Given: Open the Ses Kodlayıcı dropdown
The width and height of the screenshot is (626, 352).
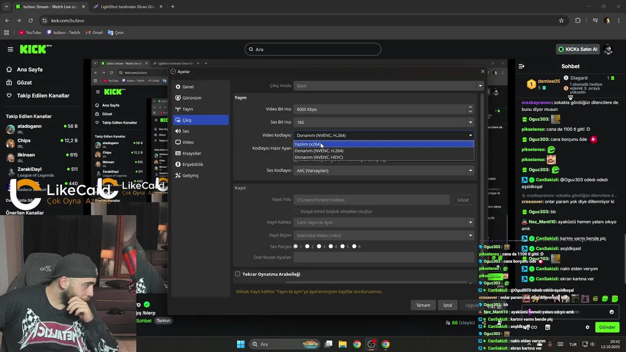Looking at the screenshot, I should 384,171.
